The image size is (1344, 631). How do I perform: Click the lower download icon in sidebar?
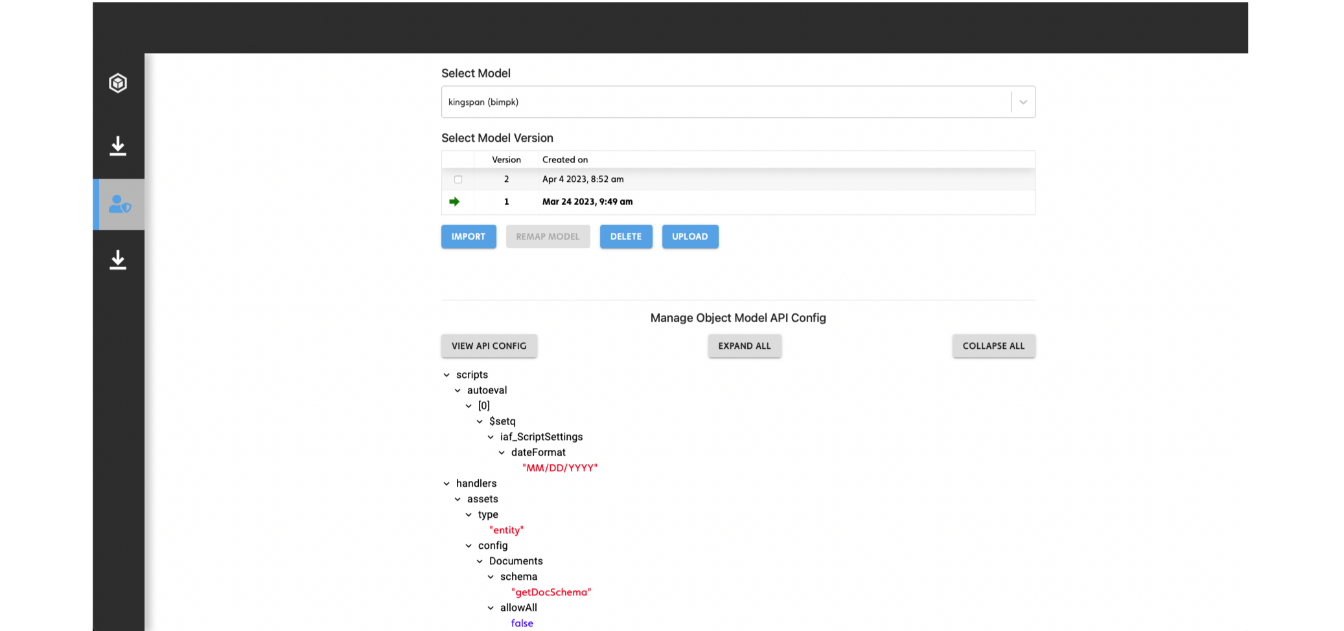point(118,260)
